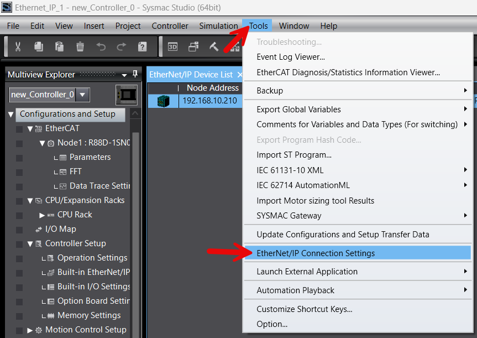Click the Copy toolbar icon

pos(38,46)
